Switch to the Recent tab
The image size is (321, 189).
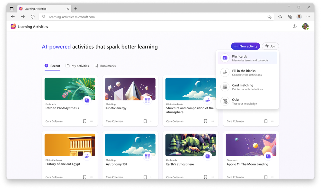[x=52, y=66]
